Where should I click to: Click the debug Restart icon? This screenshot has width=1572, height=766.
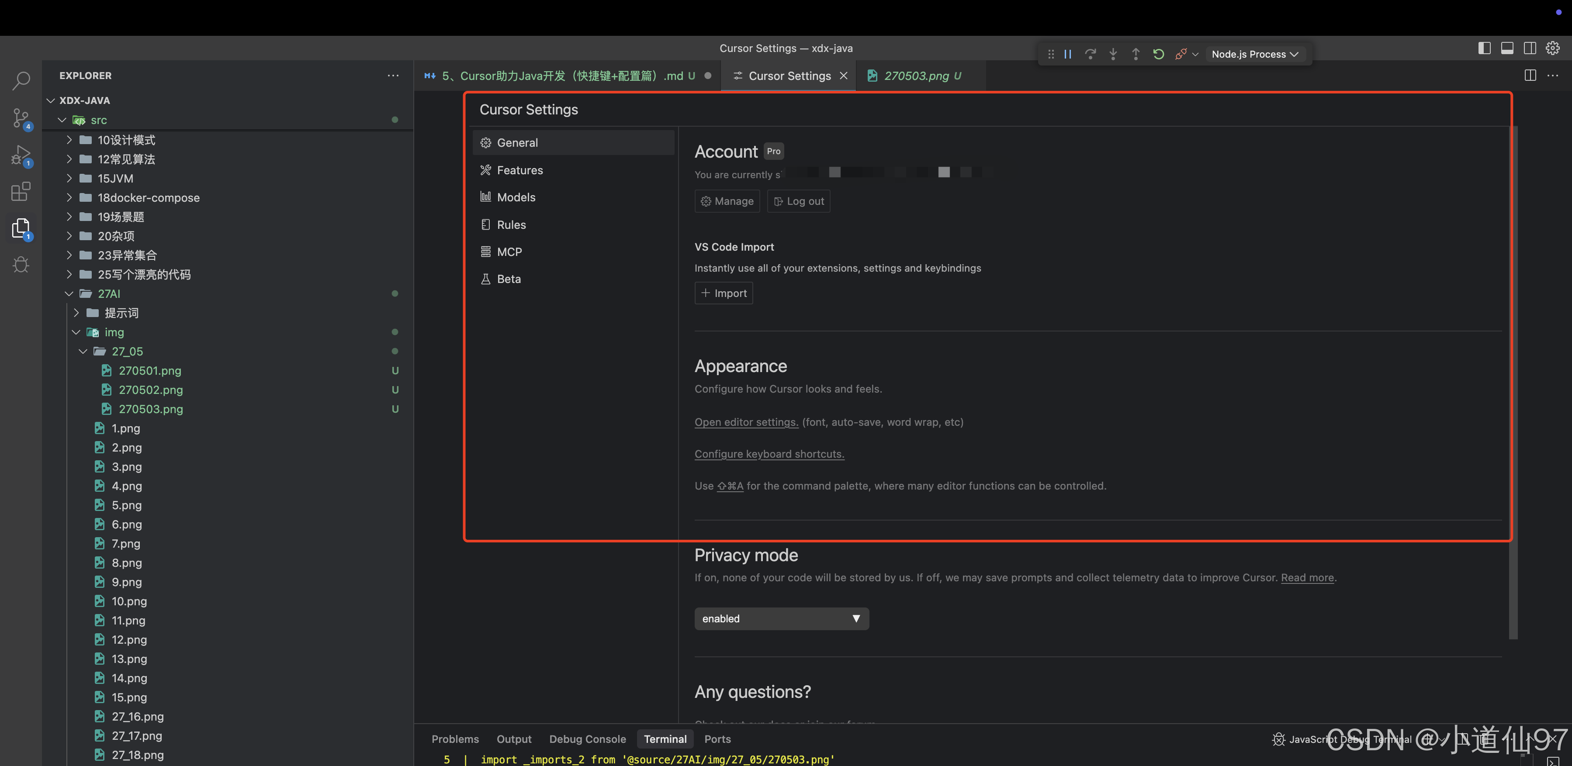(x=1158, y=54)
